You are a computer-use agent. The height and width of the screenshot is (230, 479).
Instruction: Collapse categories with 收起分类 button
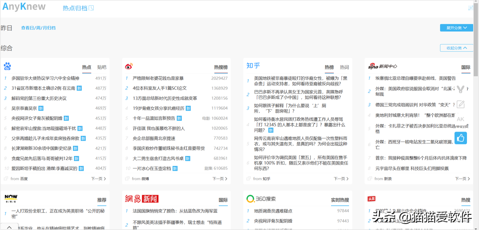coord(456,48)
